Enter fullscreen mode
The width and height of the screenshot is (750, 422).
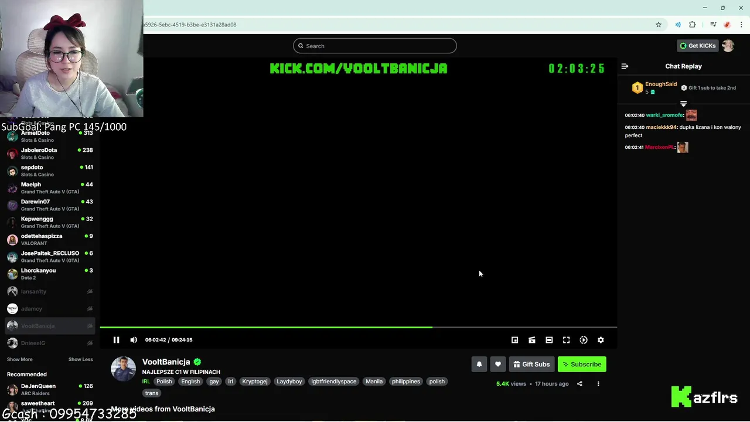click(x=566, y=340)
